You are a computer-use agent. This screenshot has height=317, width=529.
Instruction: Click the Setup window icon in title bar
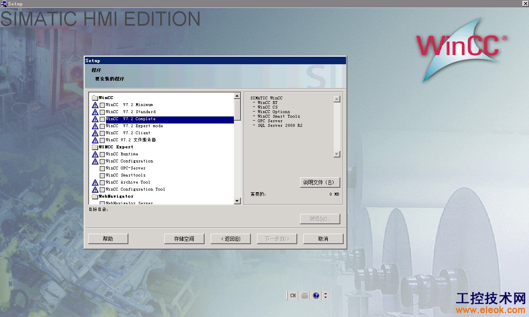pos(4,4)
